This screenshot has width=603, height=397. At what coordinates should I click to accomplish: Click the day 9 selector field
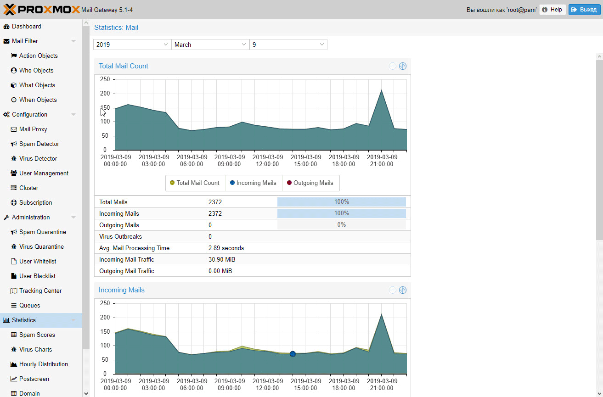288,45
